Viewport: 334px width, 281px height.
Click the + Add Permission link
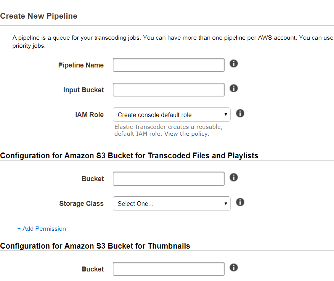(x=42, y=229)
